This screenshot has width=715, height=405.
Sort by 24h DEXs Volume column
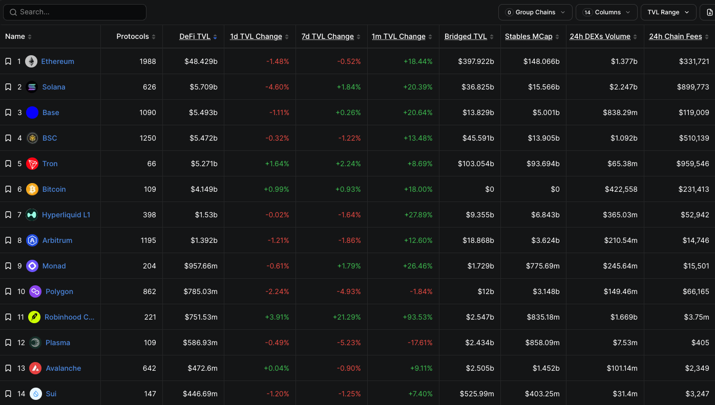coord(603,37)
